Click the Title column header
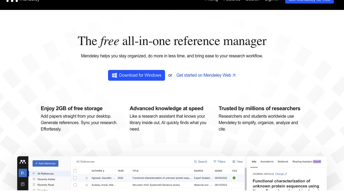 coord(135,171)
